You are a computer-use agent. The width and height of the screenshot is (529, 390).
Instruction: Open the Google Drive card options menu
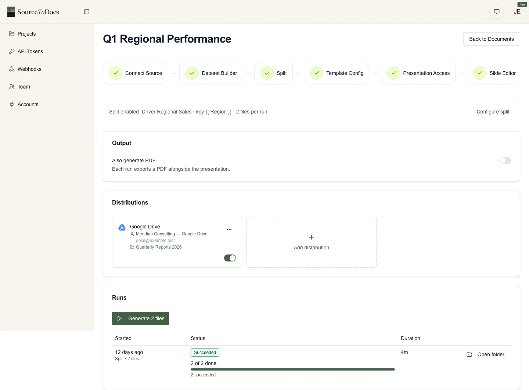click(229, 230)
